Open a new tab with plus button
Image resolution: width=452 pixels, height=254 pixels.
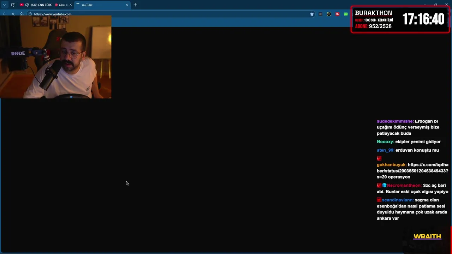pyautogui.click(x=135, y=5)
